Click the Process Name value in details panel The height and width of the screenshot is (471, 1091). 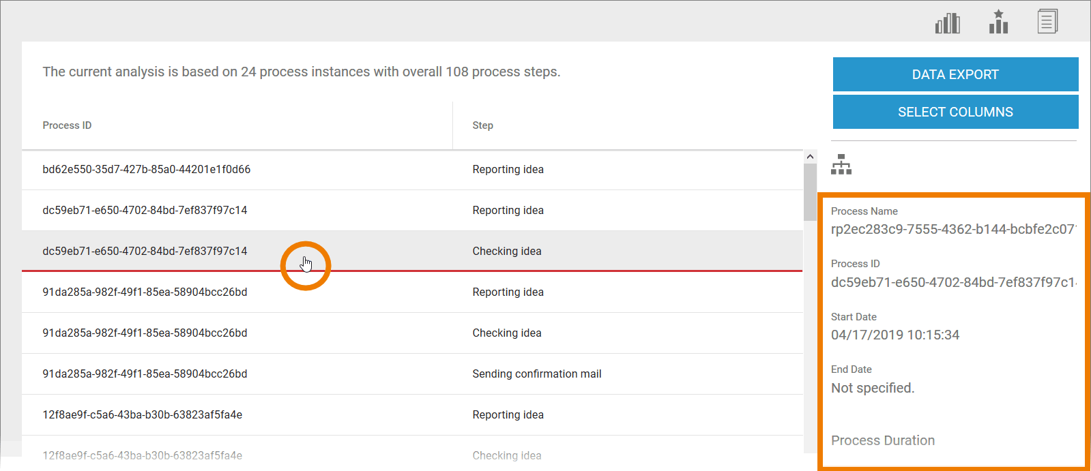coord(952,230)
